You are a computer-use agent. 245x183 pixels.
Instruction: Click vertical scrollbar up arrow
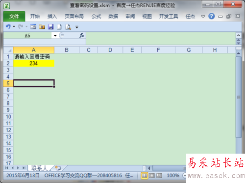pyautogui.click(x=239, y=53)
